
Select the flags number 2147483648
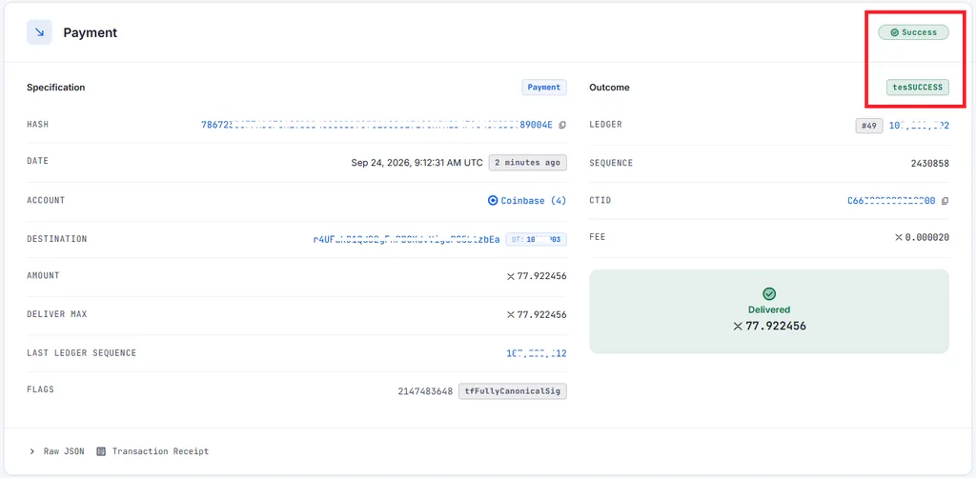pos(425,391)
